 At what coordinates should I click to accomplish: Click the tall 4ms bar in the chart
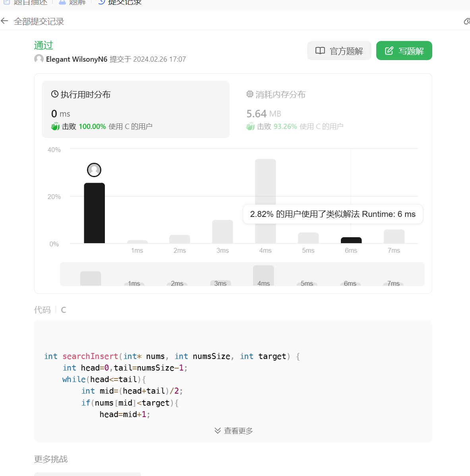tap(265, 201)
